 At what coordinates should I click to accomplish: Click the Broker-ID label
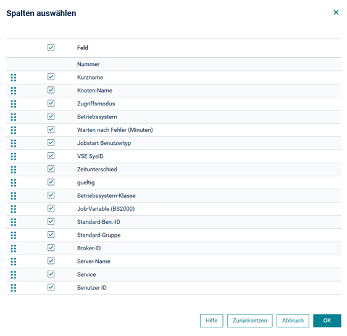tap(89, 248)
